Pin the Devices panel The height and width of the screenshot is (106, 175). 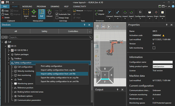84,25
